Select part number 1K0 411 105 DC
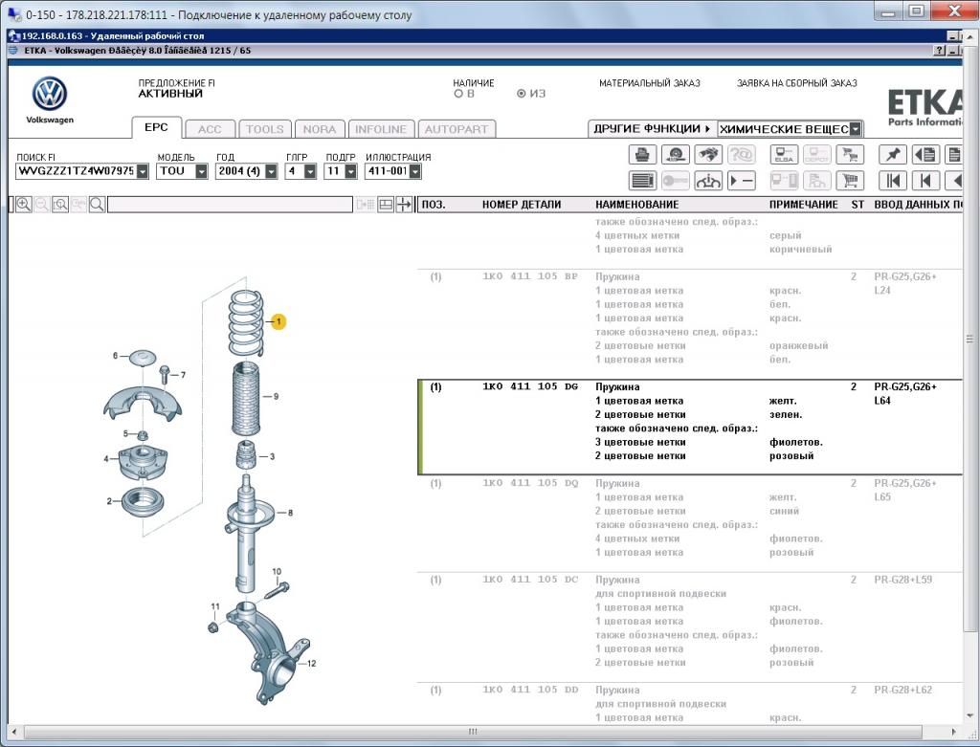The image size is (980, 747). [x=530, y=579]
